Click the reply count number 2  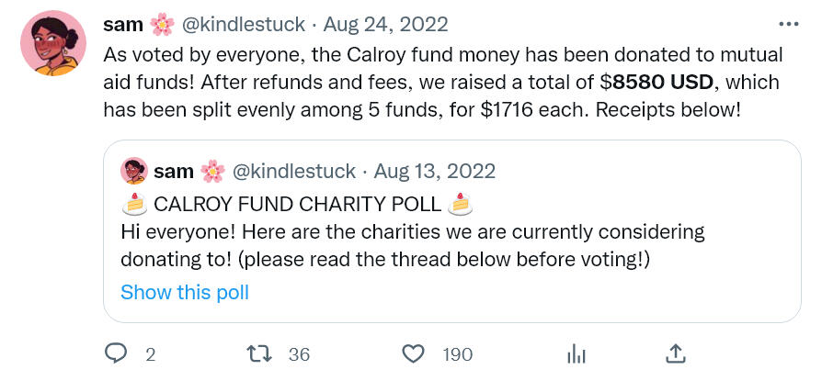coord(151,355)
